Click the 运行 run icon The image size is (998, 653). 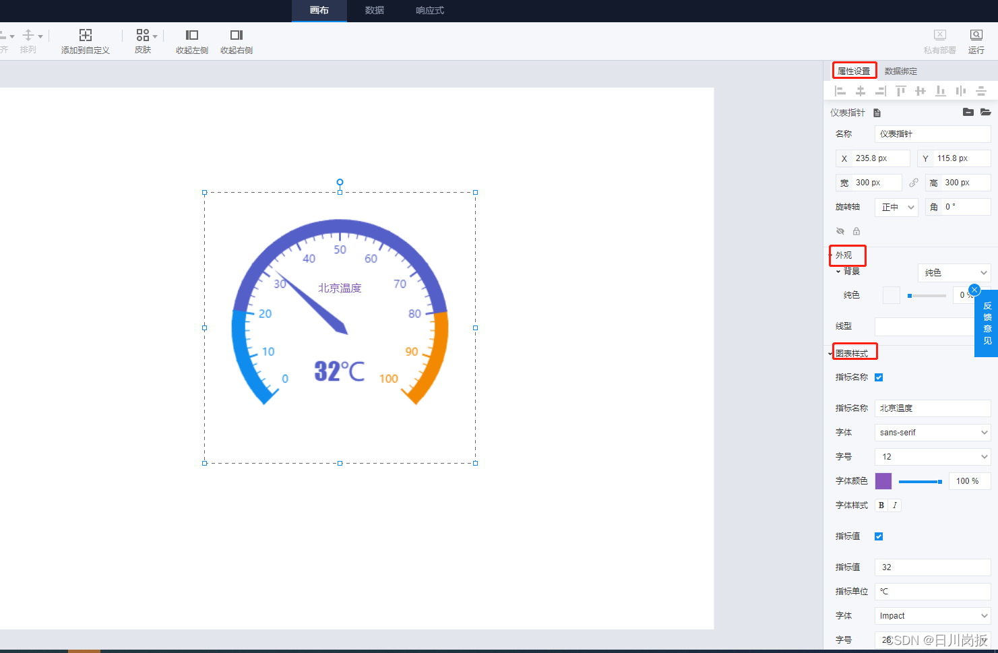976,35
